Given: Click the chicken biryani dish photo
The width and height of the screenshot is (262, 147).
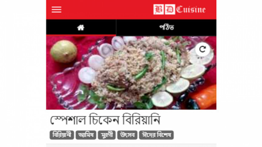Looking at the screenshot, I should point(131,73).
